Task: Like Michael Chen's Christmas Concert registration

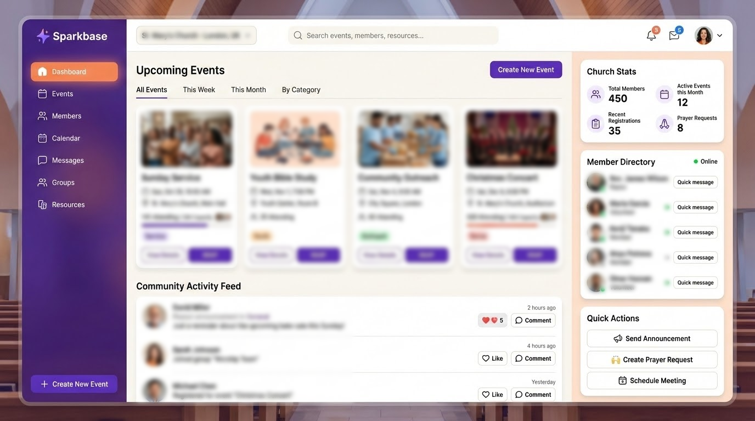Action: (492, 394)
